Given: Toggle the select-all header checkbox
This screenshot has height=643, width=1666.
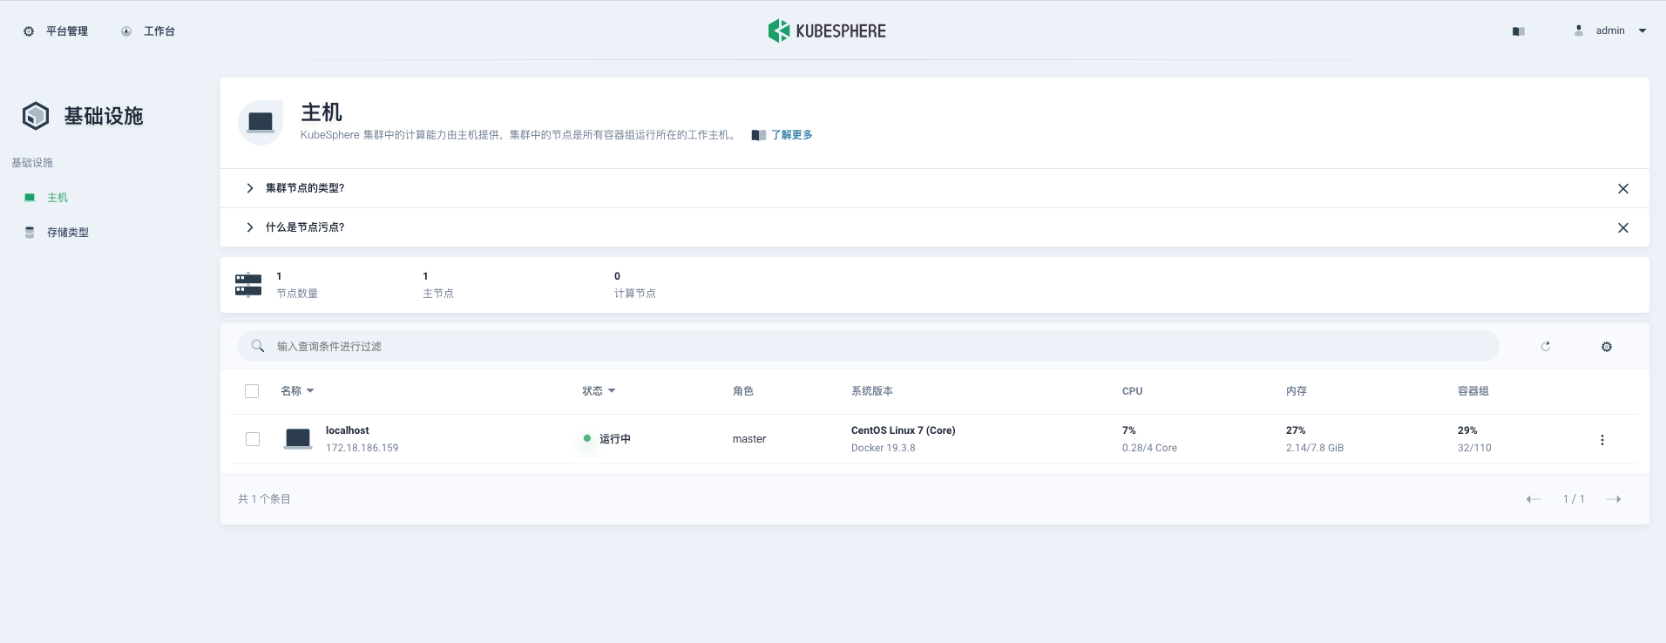Looking at the screenshot, I should click(252, 391).
